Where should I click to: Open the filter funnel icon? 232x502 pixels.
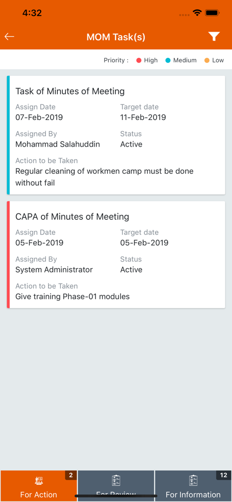coord(214,37)
